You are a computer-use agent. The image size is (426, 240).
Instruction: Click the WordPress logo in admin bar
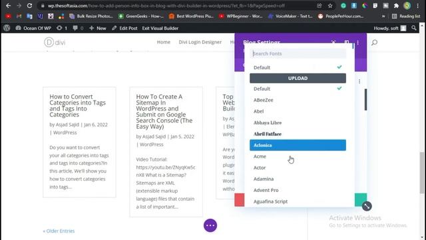[x=7, y=28]
